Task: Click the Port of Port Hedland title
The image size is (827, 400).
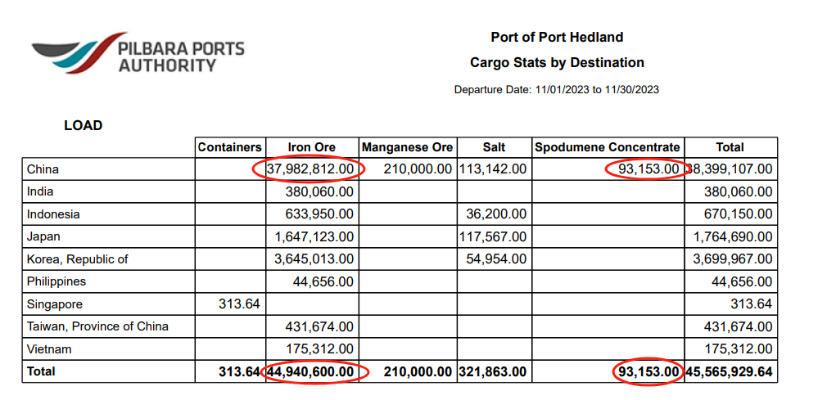Action: click(557, 37)
